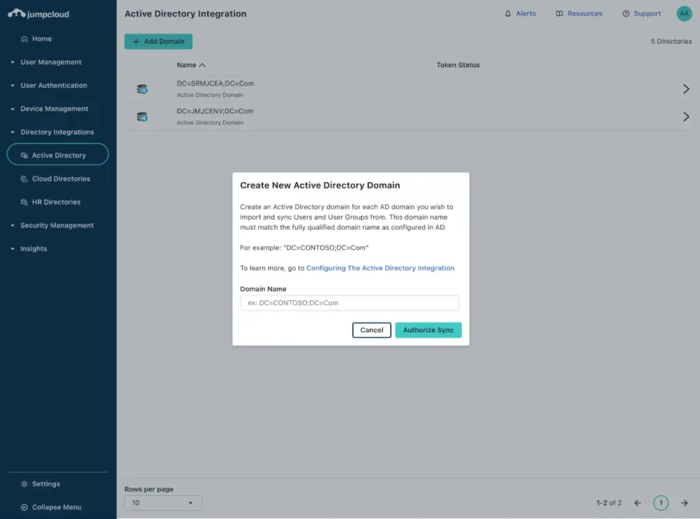Click the Name column sort arrow
The image size is (700, 519).
(202, 65)
